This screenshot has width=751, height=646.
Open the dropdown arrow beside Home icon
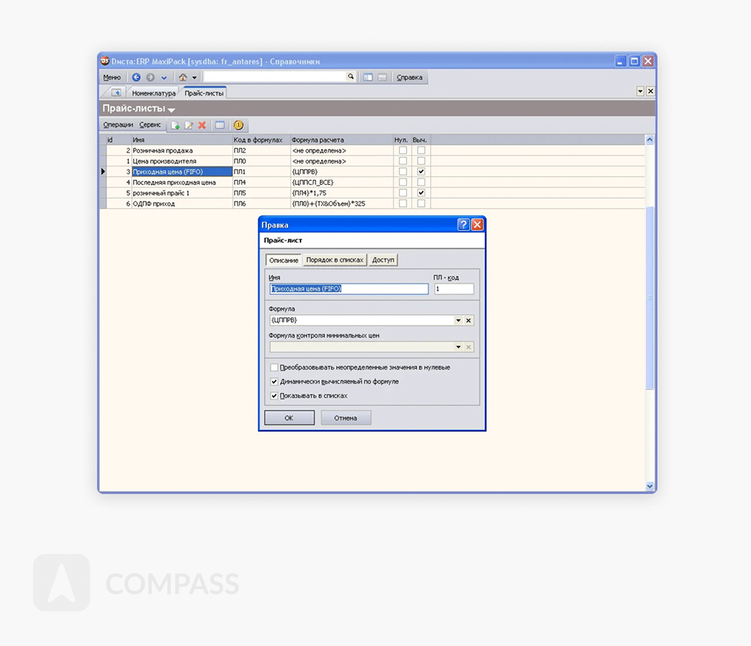pyautogui.click(x=195, y=77)
